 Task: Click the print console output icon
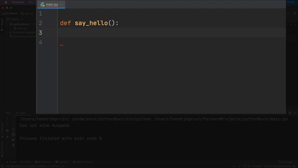coord(13,140)
